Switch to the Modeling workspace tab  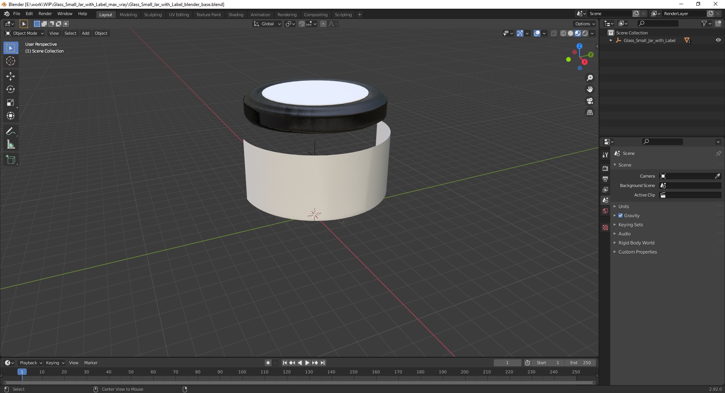point(128,14)
